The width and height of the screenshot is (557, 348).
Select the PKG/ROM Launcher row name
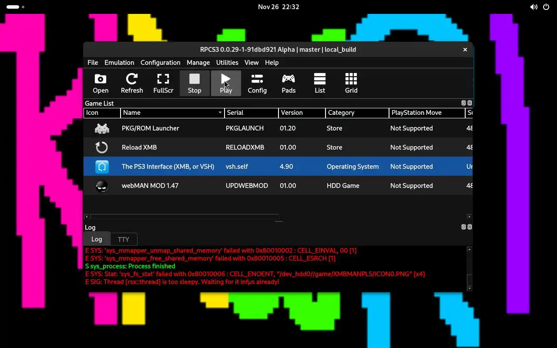[x=150, y=128]
